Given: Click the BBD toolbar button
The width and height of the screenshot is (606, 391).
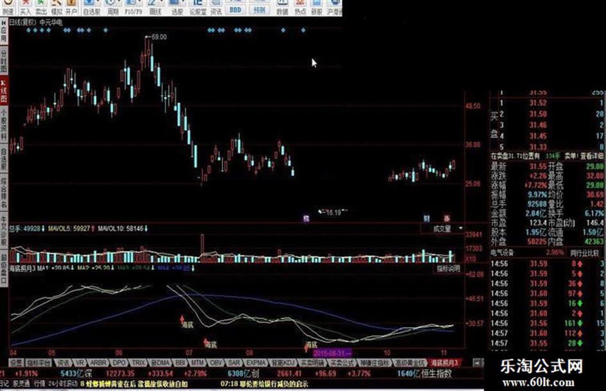Looking at the screenshot, I should coord(235,9).
